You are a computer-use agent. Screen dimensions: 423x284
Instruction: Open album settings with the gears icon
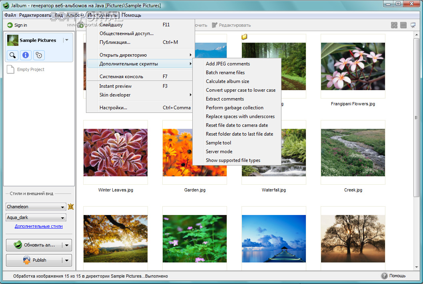point(39,55)
